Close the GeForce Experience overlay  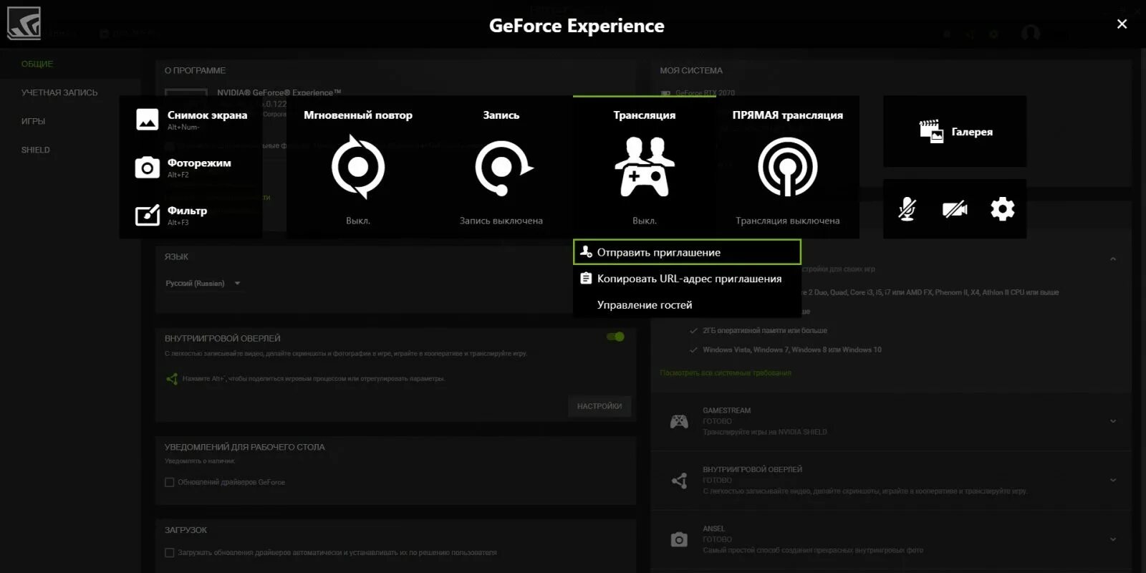[1122, 24]
